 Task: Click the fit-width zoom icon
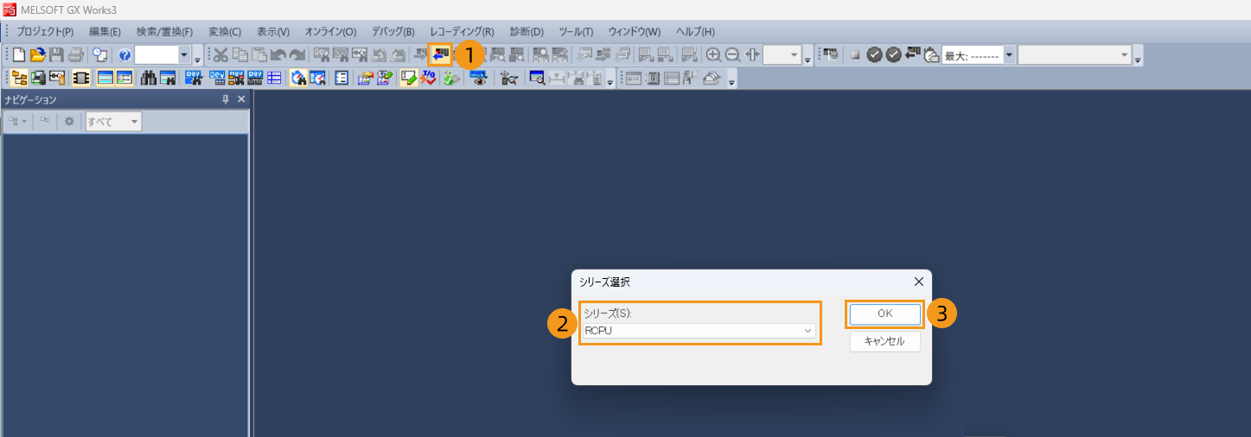tap(751, 54)
